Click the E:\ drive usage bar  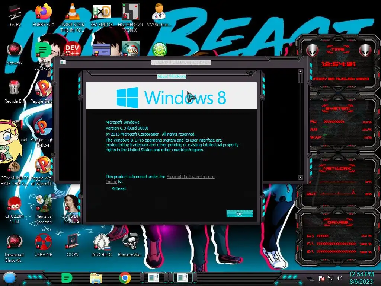336,251
